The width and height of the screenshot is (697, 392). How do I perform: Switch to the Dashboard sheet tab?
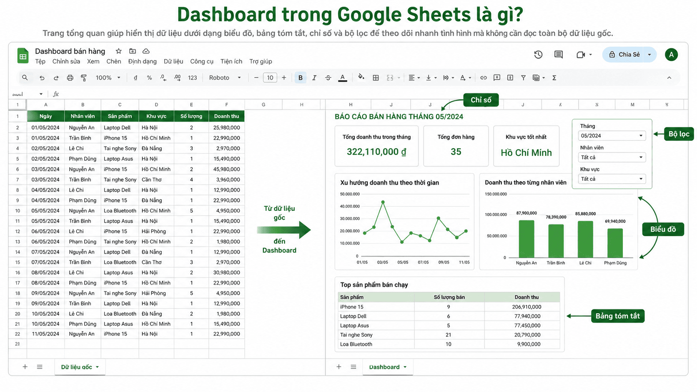pos(388,367)
